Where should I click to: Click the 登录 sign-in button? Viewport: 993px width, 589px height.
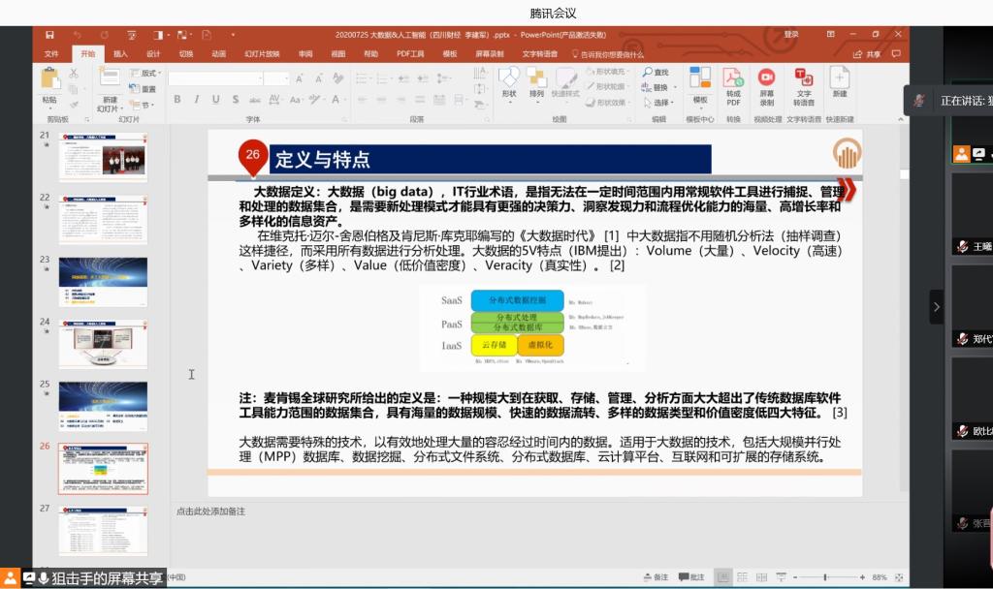coord(791,35)
